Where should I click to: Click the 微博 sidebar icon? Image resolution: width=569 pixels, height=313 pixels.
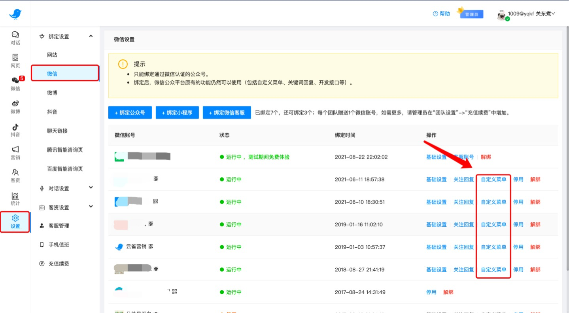coord(15,107)
